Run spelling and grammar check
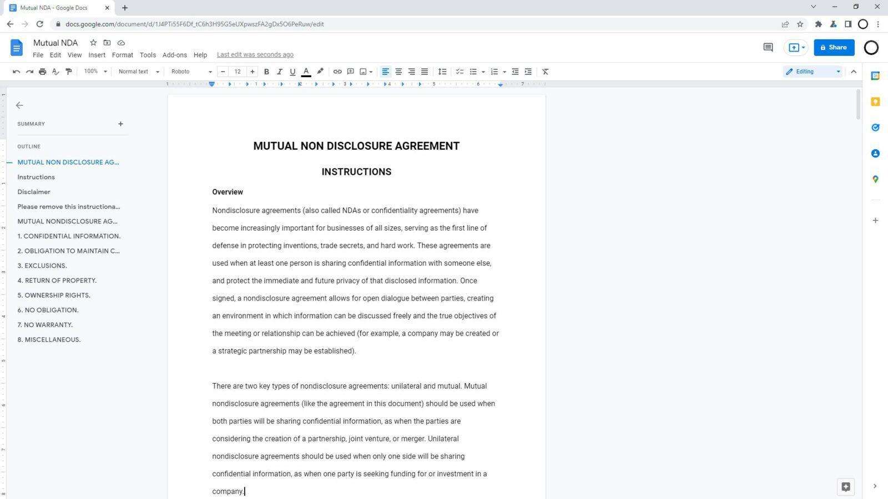Image resolution: width=888 pixels, height=499 pixels. [x=56, y=71]
